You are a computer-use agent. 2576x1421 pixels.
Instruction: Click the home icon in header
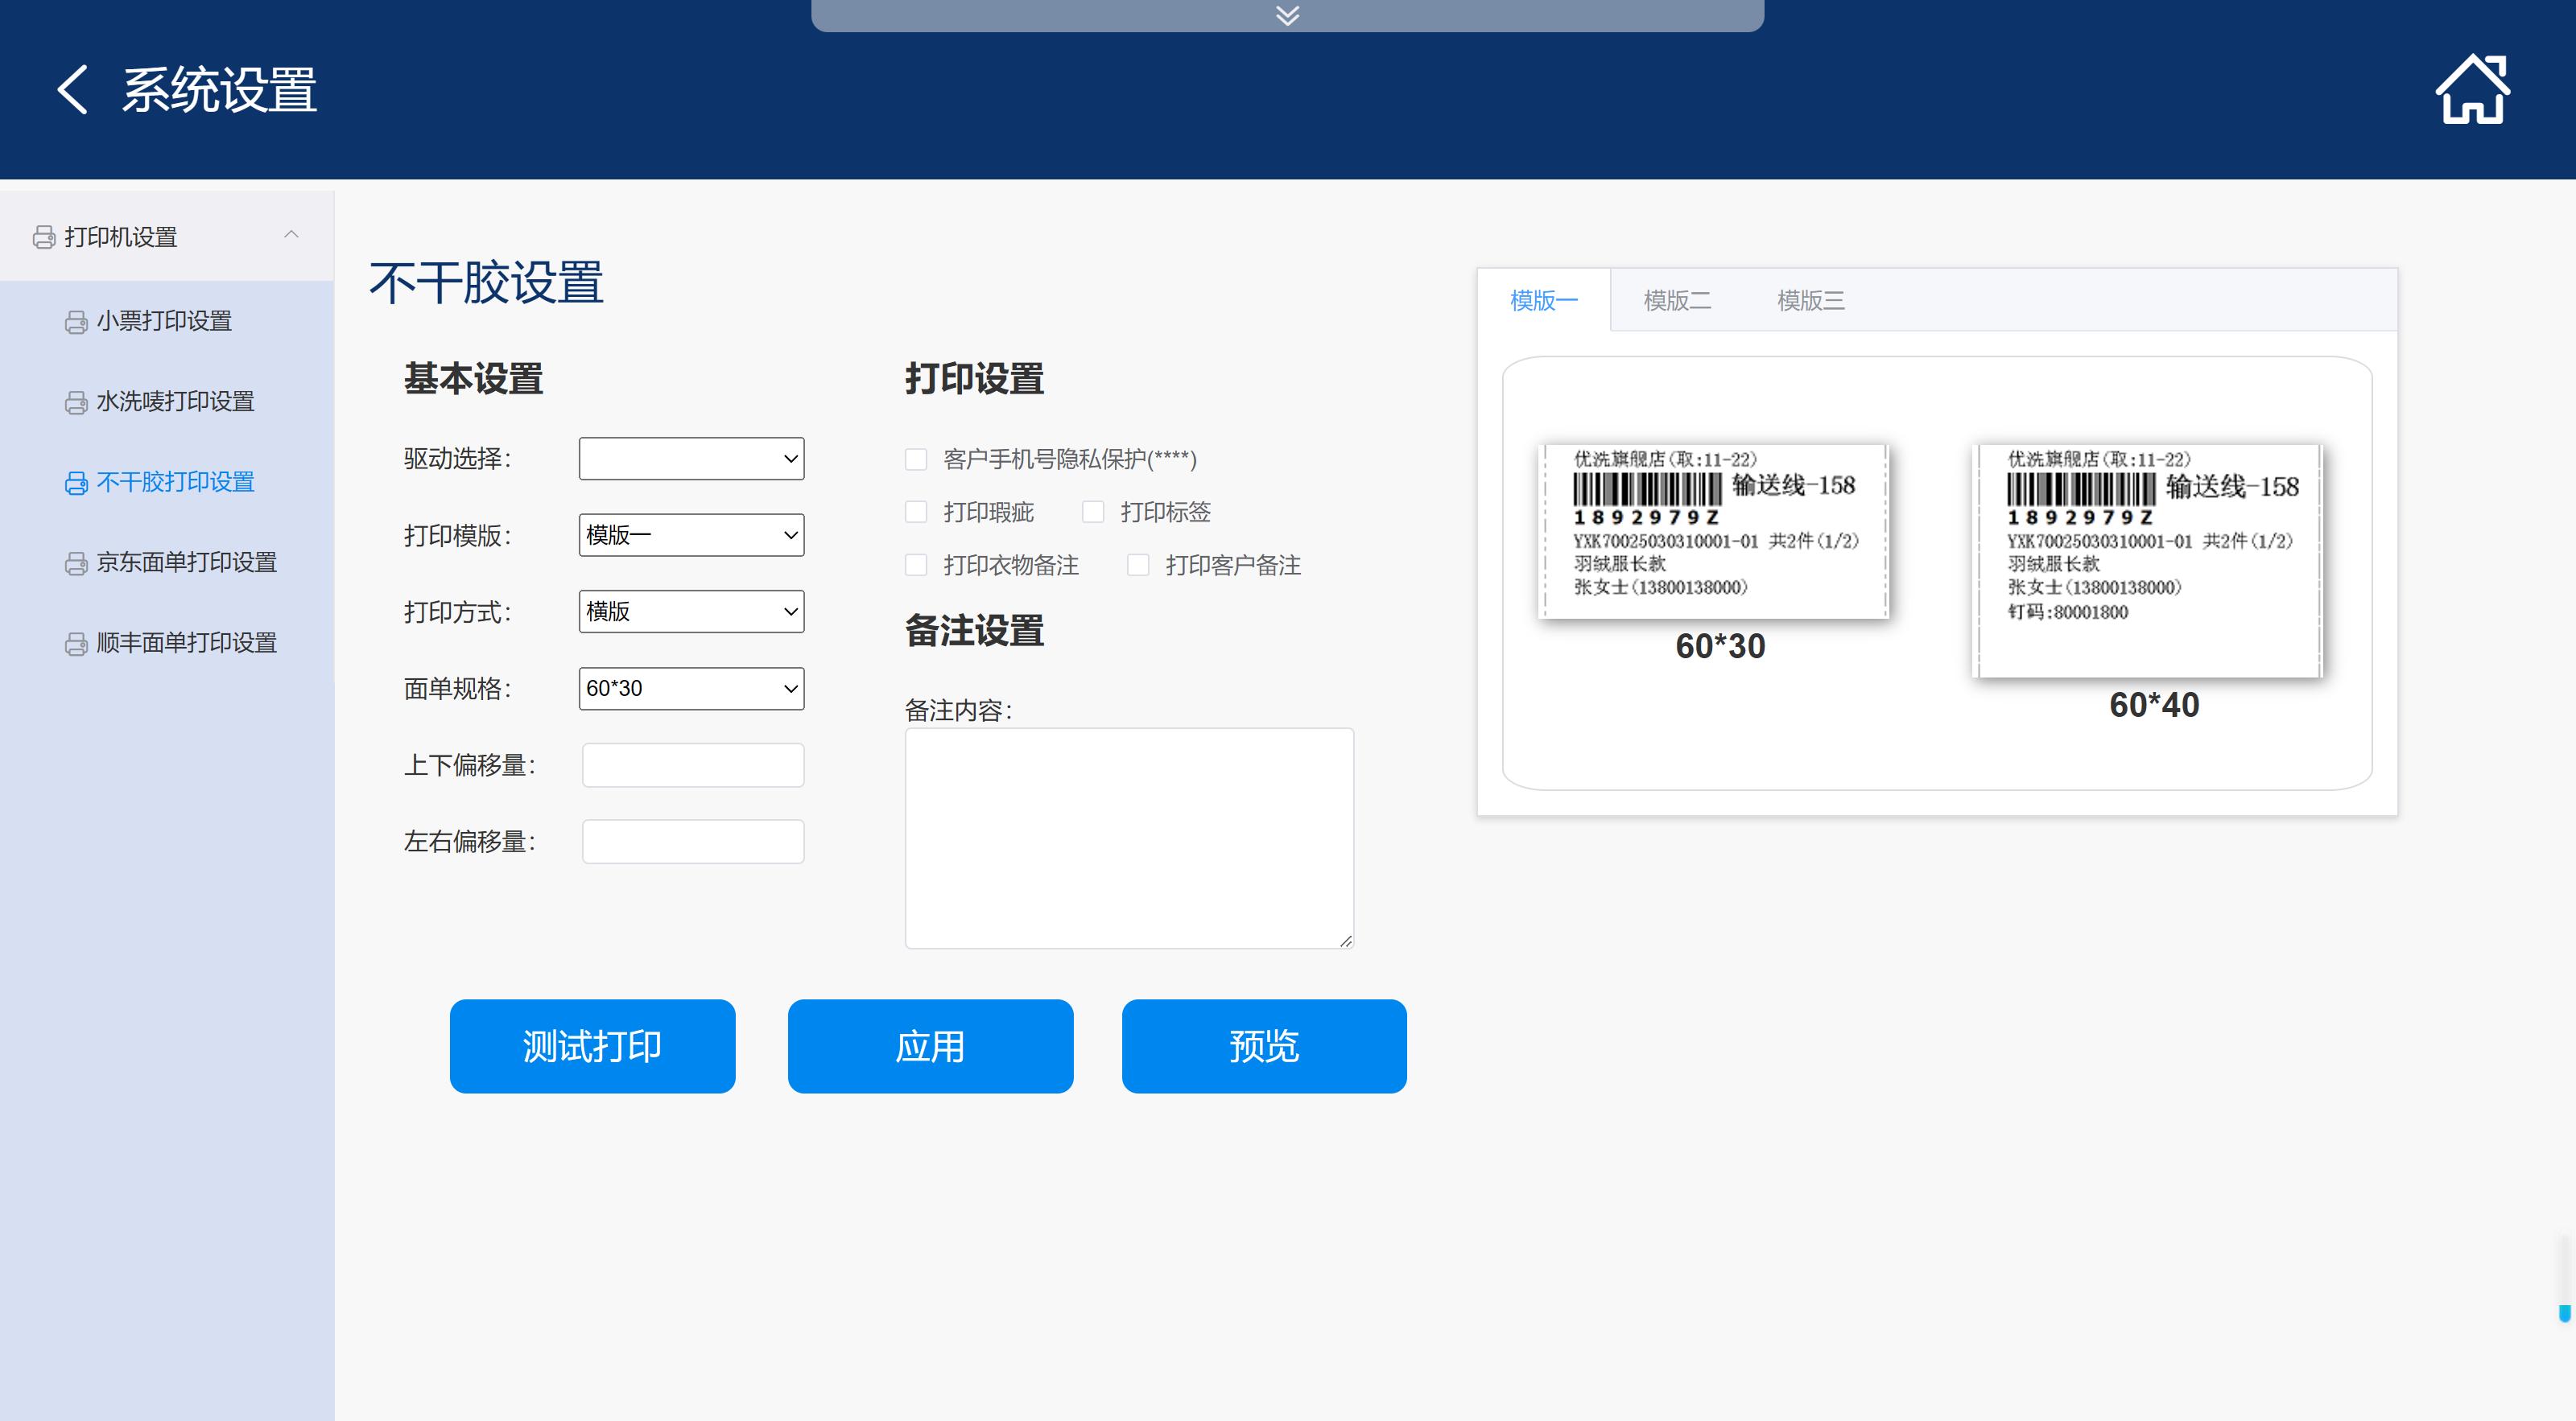tap(2472, 90)
